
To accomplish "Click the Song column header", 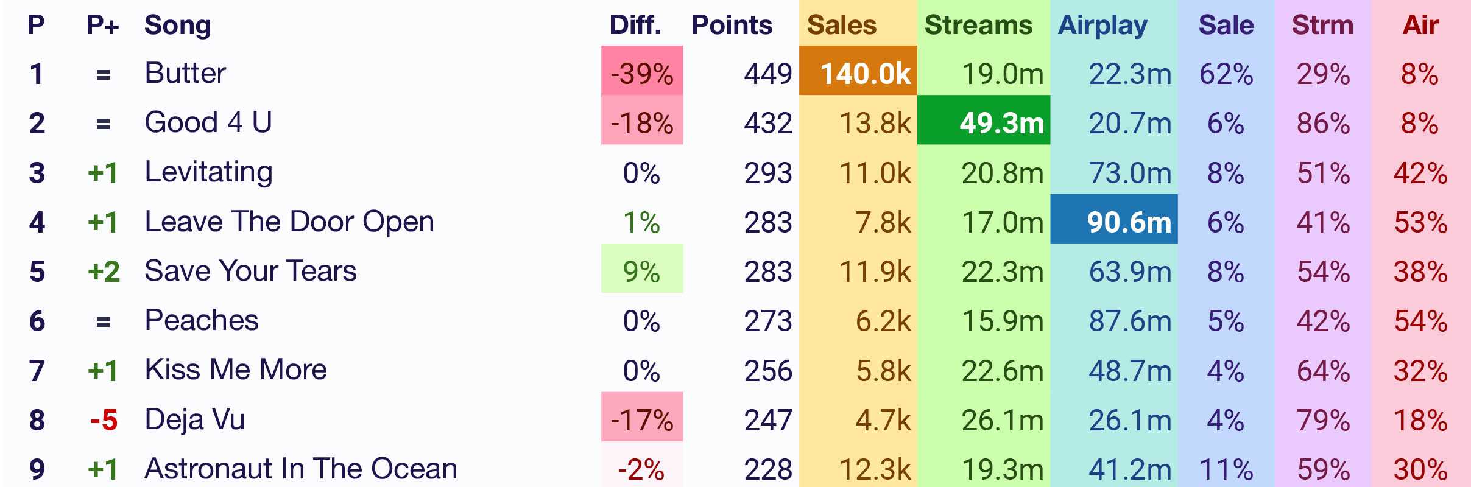I will point(177,26).
